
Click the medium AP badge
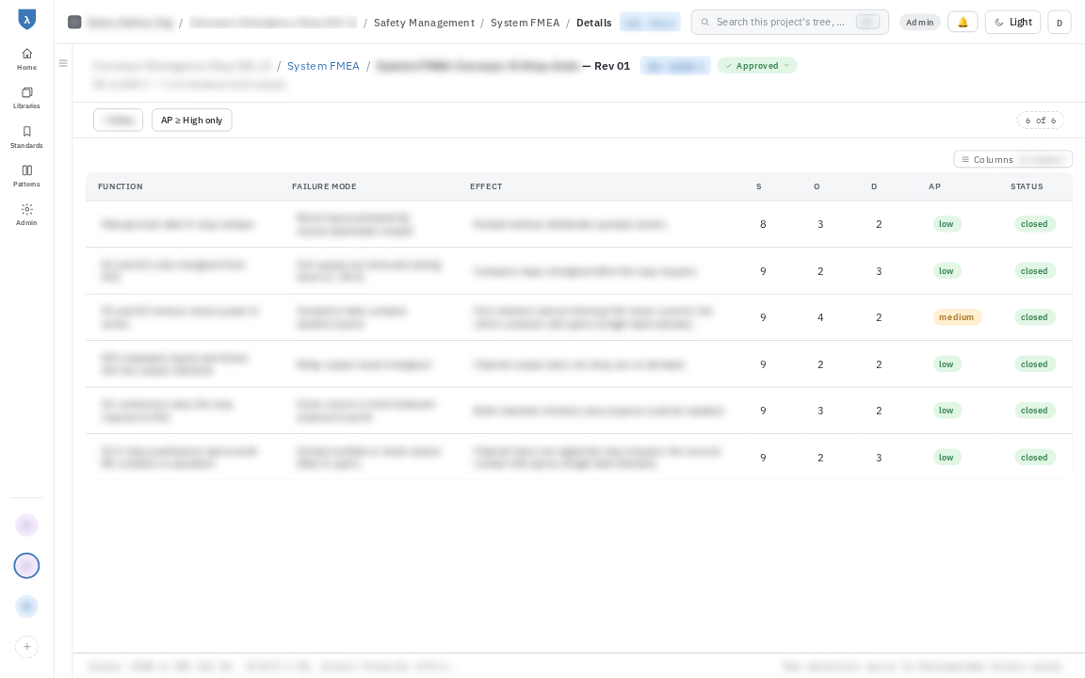pos(956,316)
